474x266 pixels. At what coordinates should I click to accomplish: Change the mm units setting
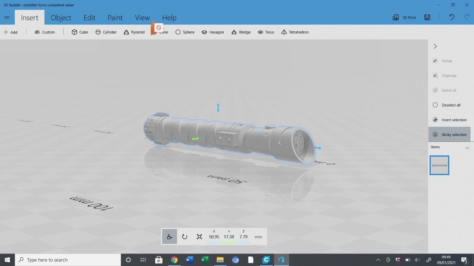pos(258,237)
